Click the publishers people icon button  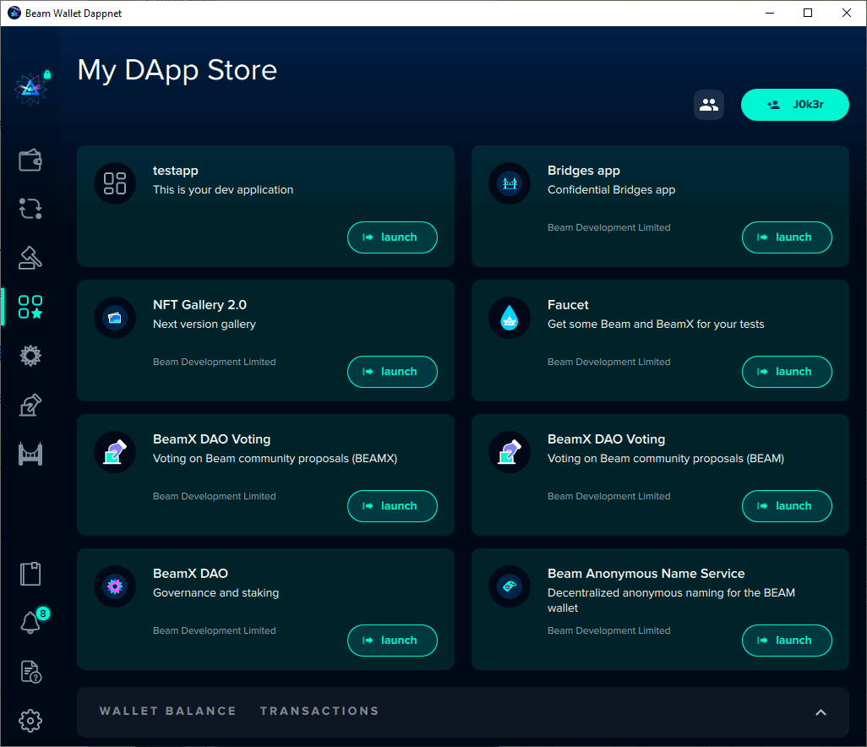coord(709,105)
